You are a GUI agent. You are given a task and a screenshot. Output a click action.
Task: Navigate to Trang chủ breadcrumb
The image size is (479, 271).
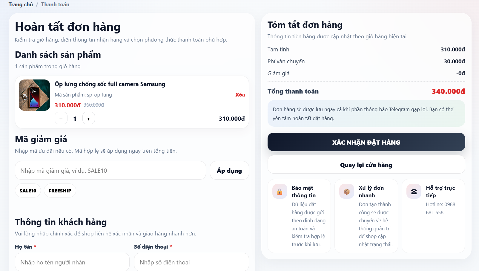pos(21,4)
